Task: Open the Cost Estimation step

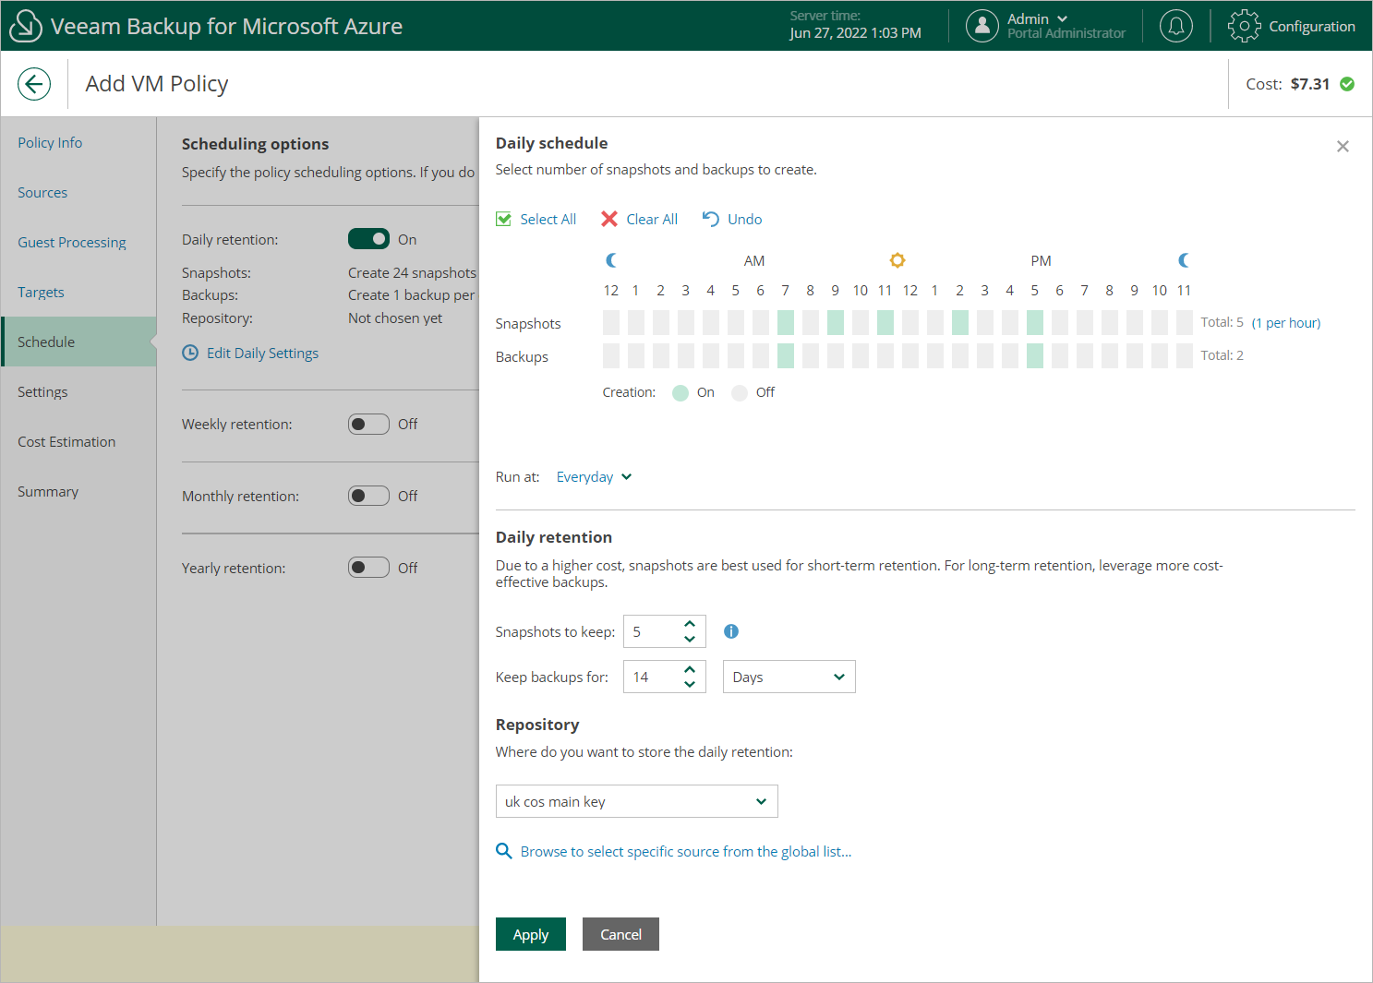Action: click(x=66, y=441)
